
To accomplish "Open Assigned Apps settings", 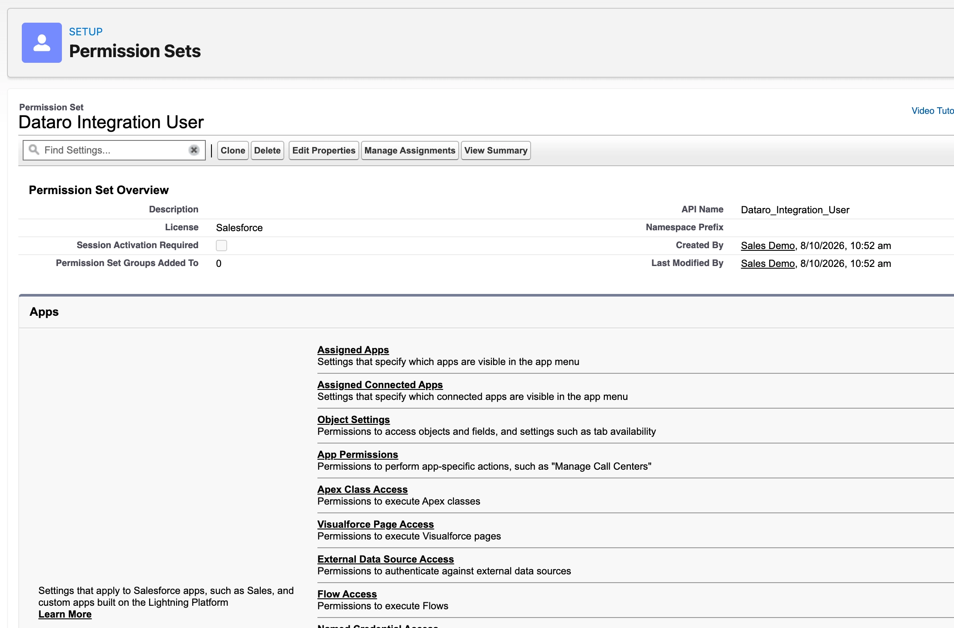I will click(353, 350).
